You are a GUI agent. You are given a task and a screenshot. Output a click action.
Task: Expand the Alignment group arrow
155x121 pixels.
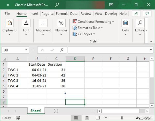[x=43, y=34]
